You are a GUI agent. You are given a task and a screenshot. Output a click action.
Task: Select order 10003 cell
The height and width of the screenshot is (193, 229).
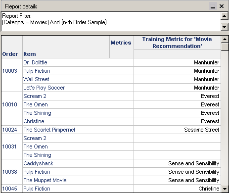(x=12, y=75)
